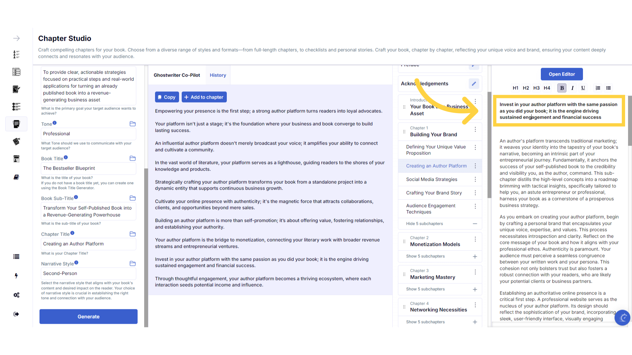Open three-dot menu for Social Media Strategies
The width and height of the screenshot is (632, 355).
(475, 179)
